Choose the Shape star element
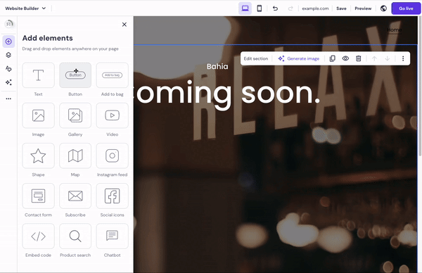Viewport: 422px width, 273px height. tap(38, 155)
